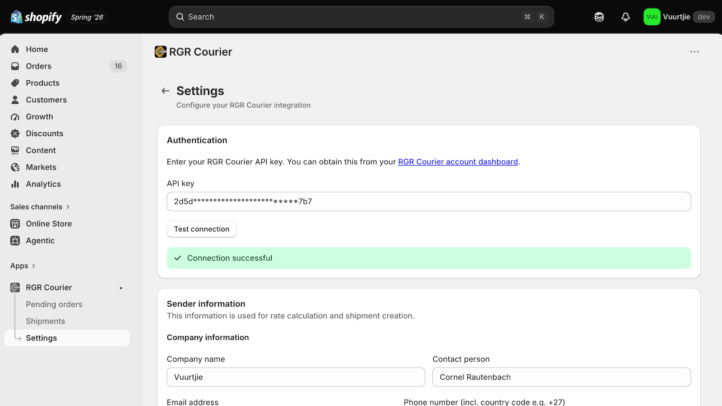Click the RGR Courier page title
The height and width of the screenshot is (406, 722).
(201, 52)
